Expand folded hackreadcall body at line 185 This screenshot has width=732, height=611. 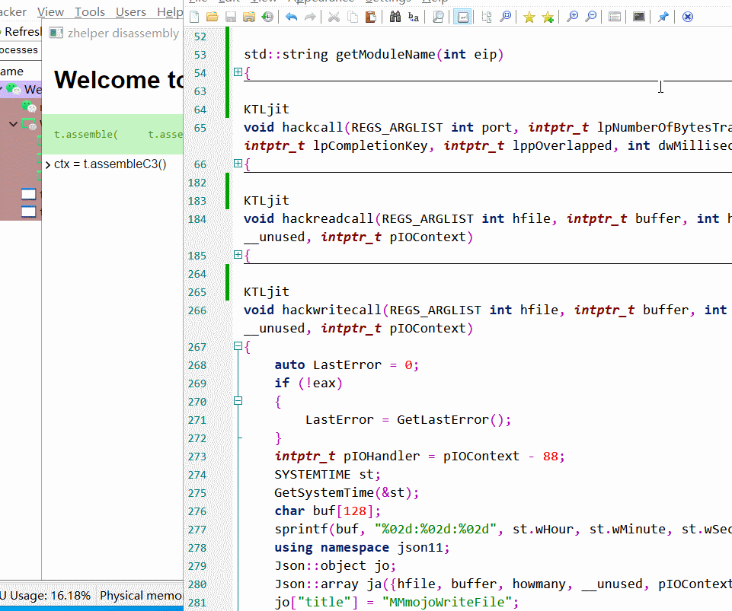238,255
